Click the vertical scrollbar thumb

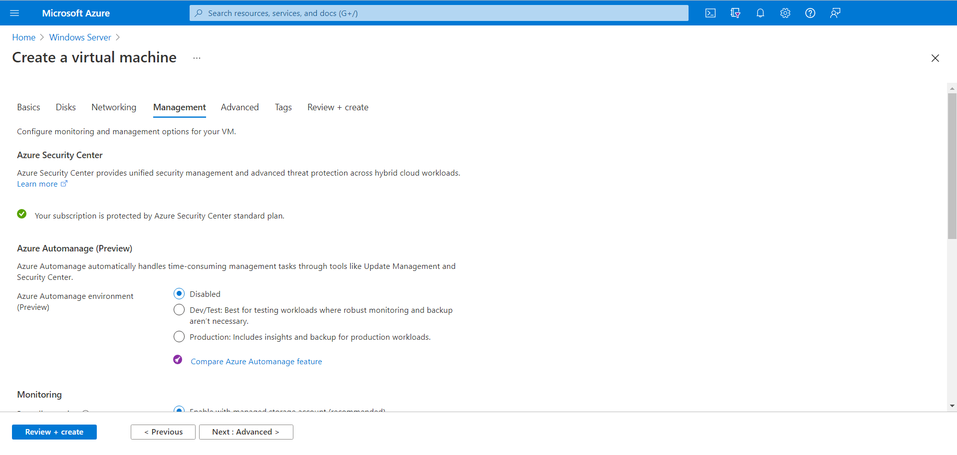[952, 166]
